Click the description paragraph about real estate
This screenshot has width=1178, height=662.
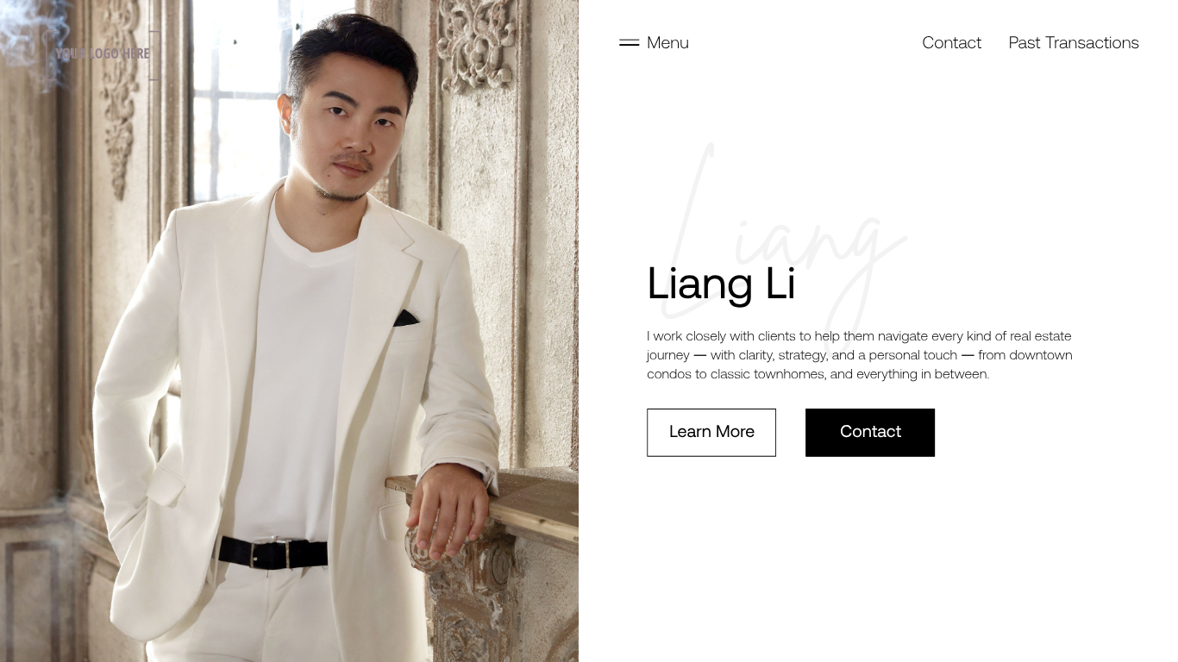point(860,355)
